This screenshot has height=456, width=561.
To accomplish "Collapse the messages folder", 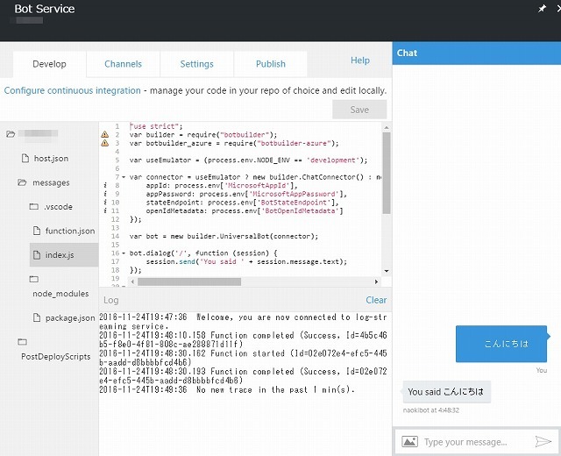I will (23, 183).
